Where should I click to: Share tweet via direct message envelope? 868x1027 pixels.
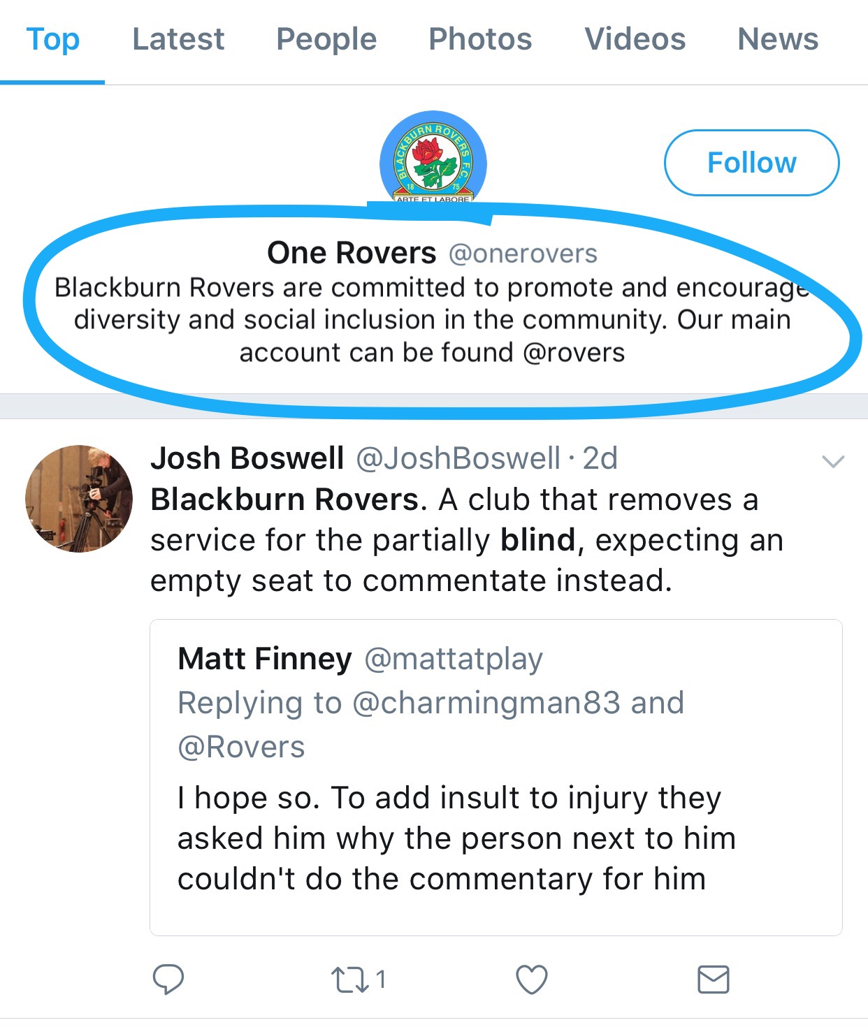[714, 979]
